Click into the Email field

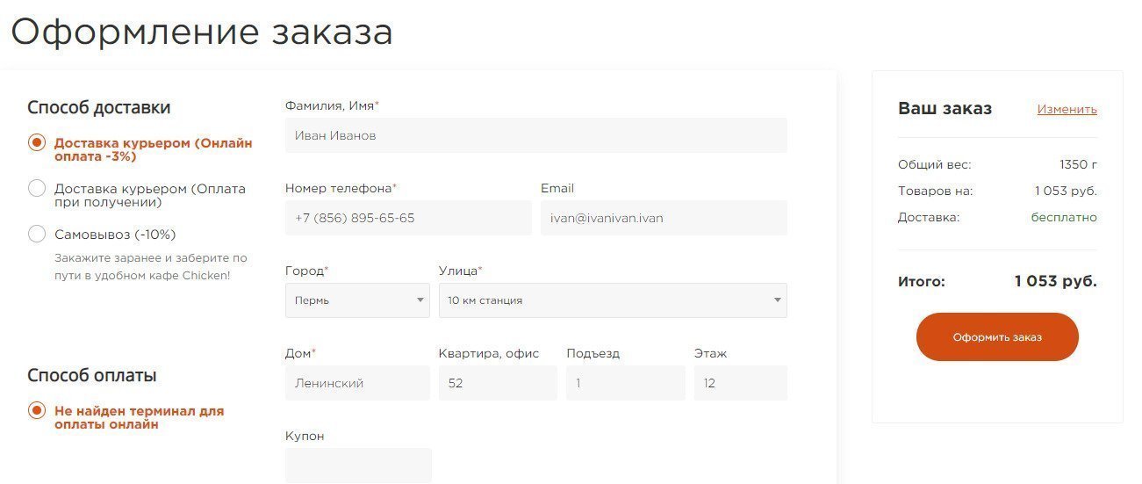tap(664, 218)
